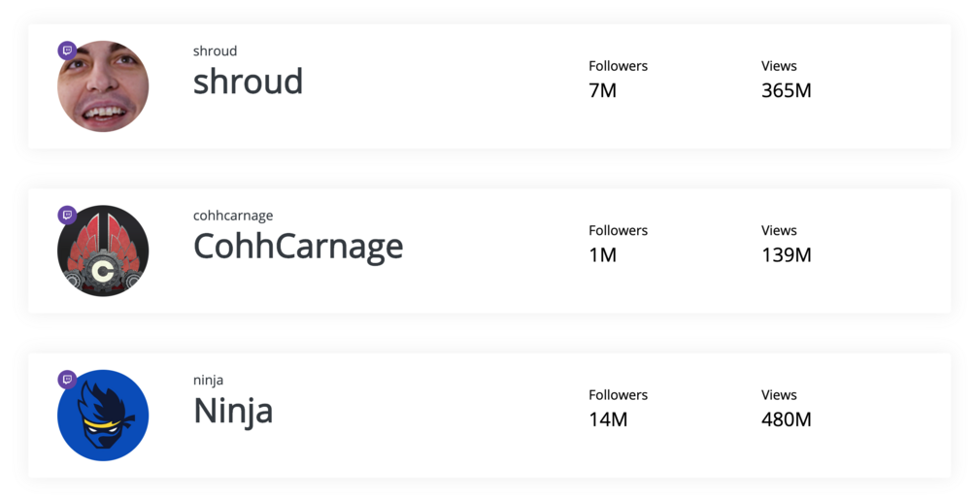Select the large "Ninja" channel heading

tap(233, 411)
